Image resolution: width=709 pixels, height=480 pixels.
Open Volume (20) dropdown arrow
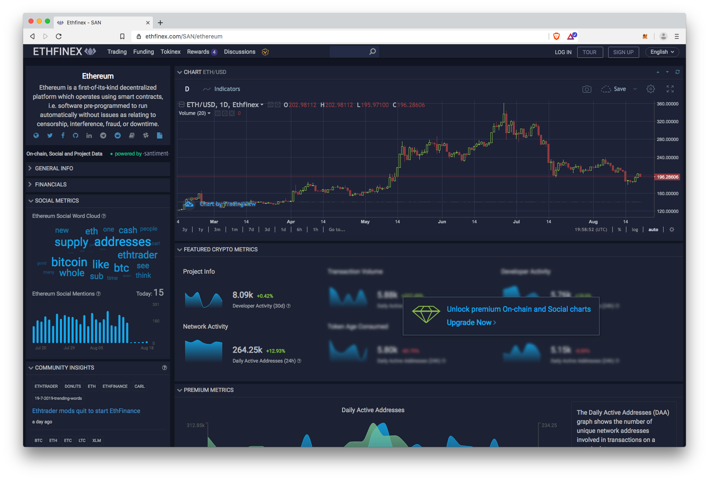point(209,113)
